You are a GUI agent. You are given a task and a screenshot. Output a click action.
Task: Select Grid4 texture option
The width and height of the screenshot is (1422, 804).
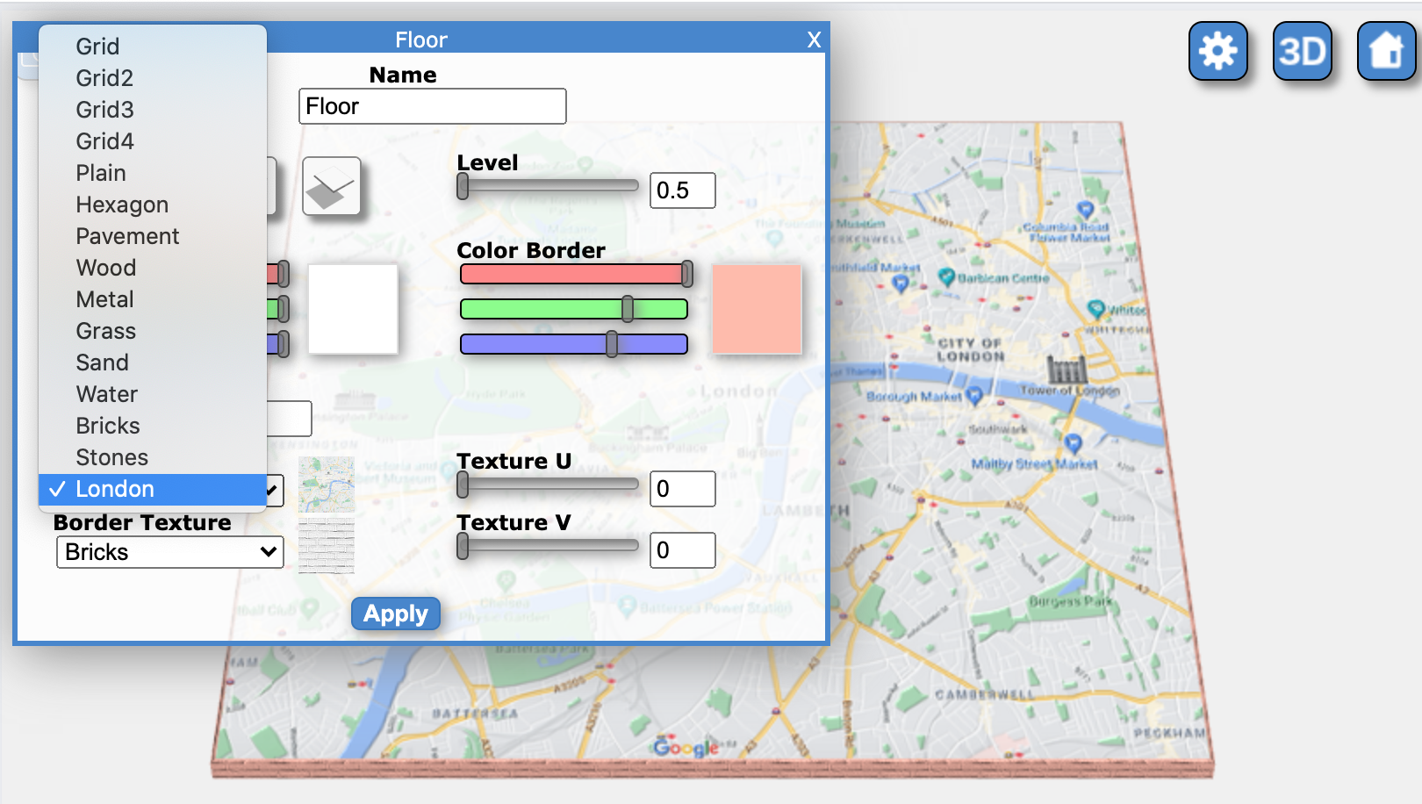coord(153,141)
